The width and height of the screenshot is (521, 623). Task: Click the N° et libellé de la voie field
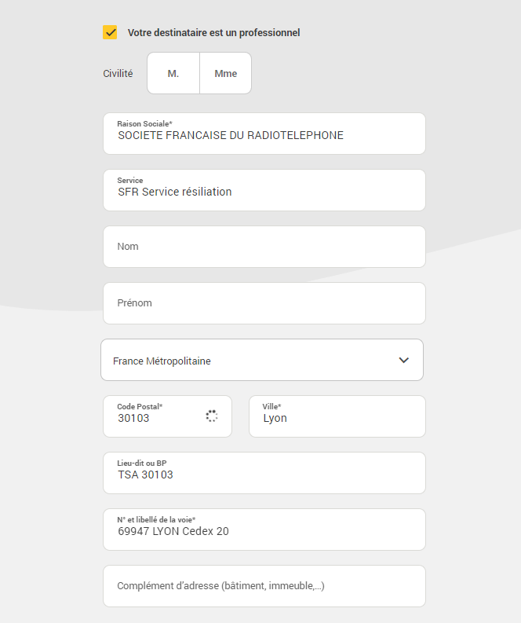(x=264, y=530)
